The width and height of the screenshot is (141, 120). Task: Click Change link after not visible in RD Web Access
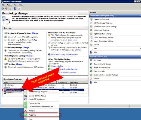click(x=78, y=50)
